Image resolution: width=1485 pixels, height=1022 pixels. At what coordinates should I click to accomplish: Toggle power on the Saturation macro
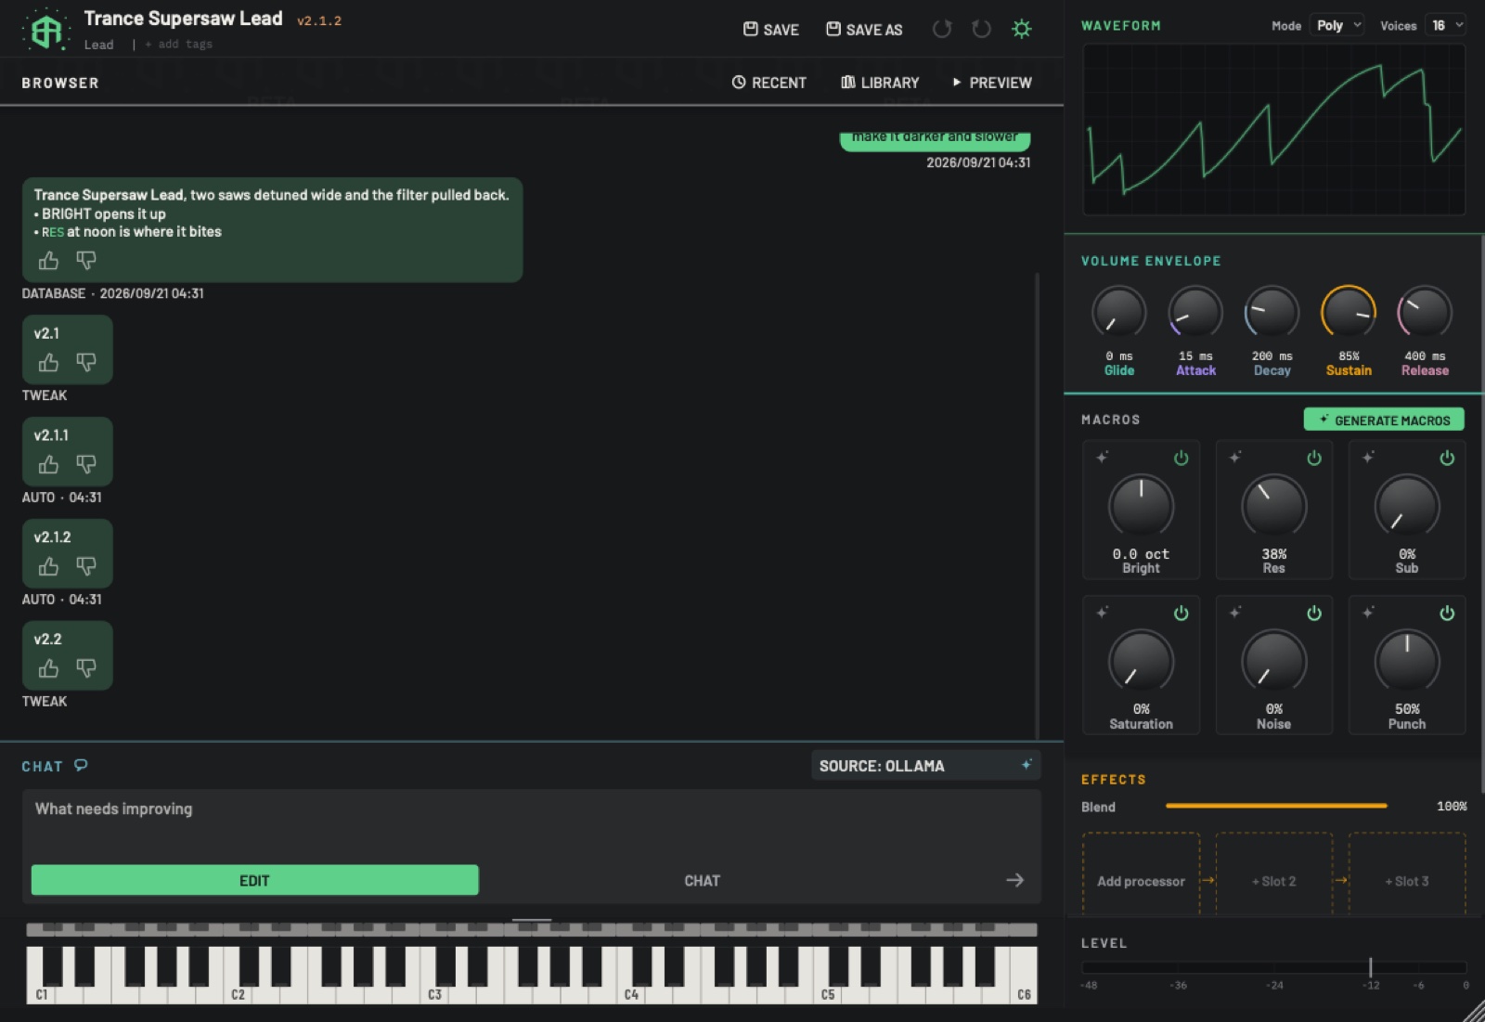1181,614
